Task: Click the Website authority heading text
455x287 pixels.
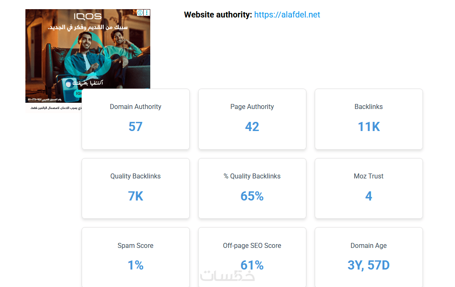Action: (218, 15)
